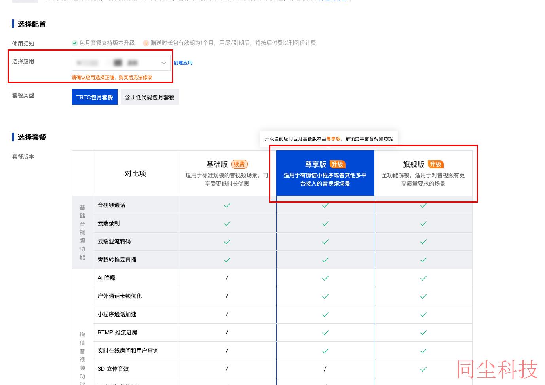This screenshot has width=545, height=385.
Task: Click 旗舰版 checkmark in 小程序通话加速 row
Action: [423, 315]
